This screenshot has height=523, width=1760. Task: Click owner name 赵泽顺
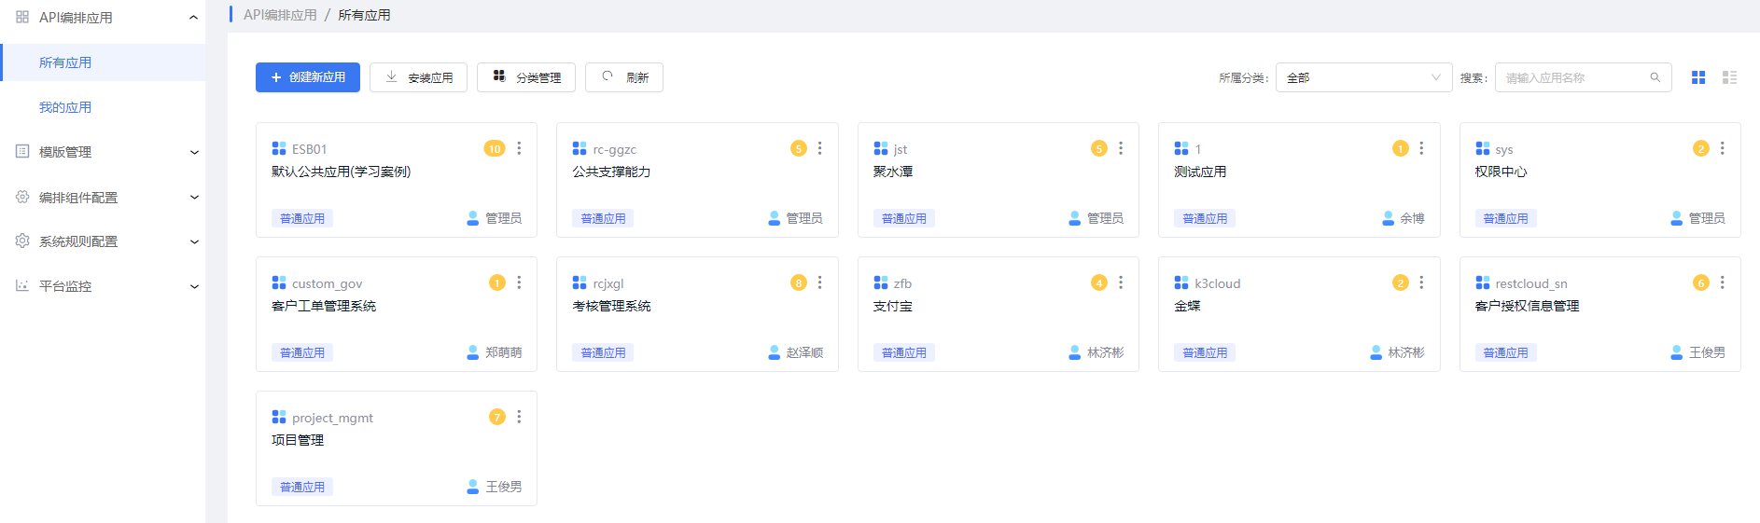click(x=804, y=352)
